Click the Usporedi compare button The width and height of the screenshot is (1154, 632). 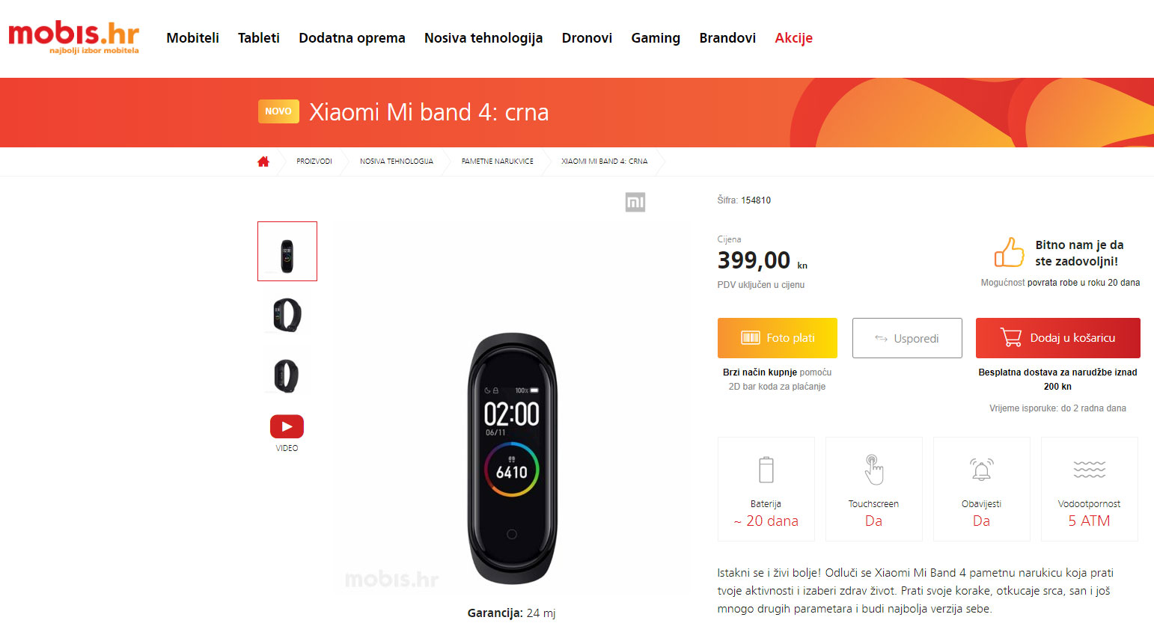tap(907, 338)
